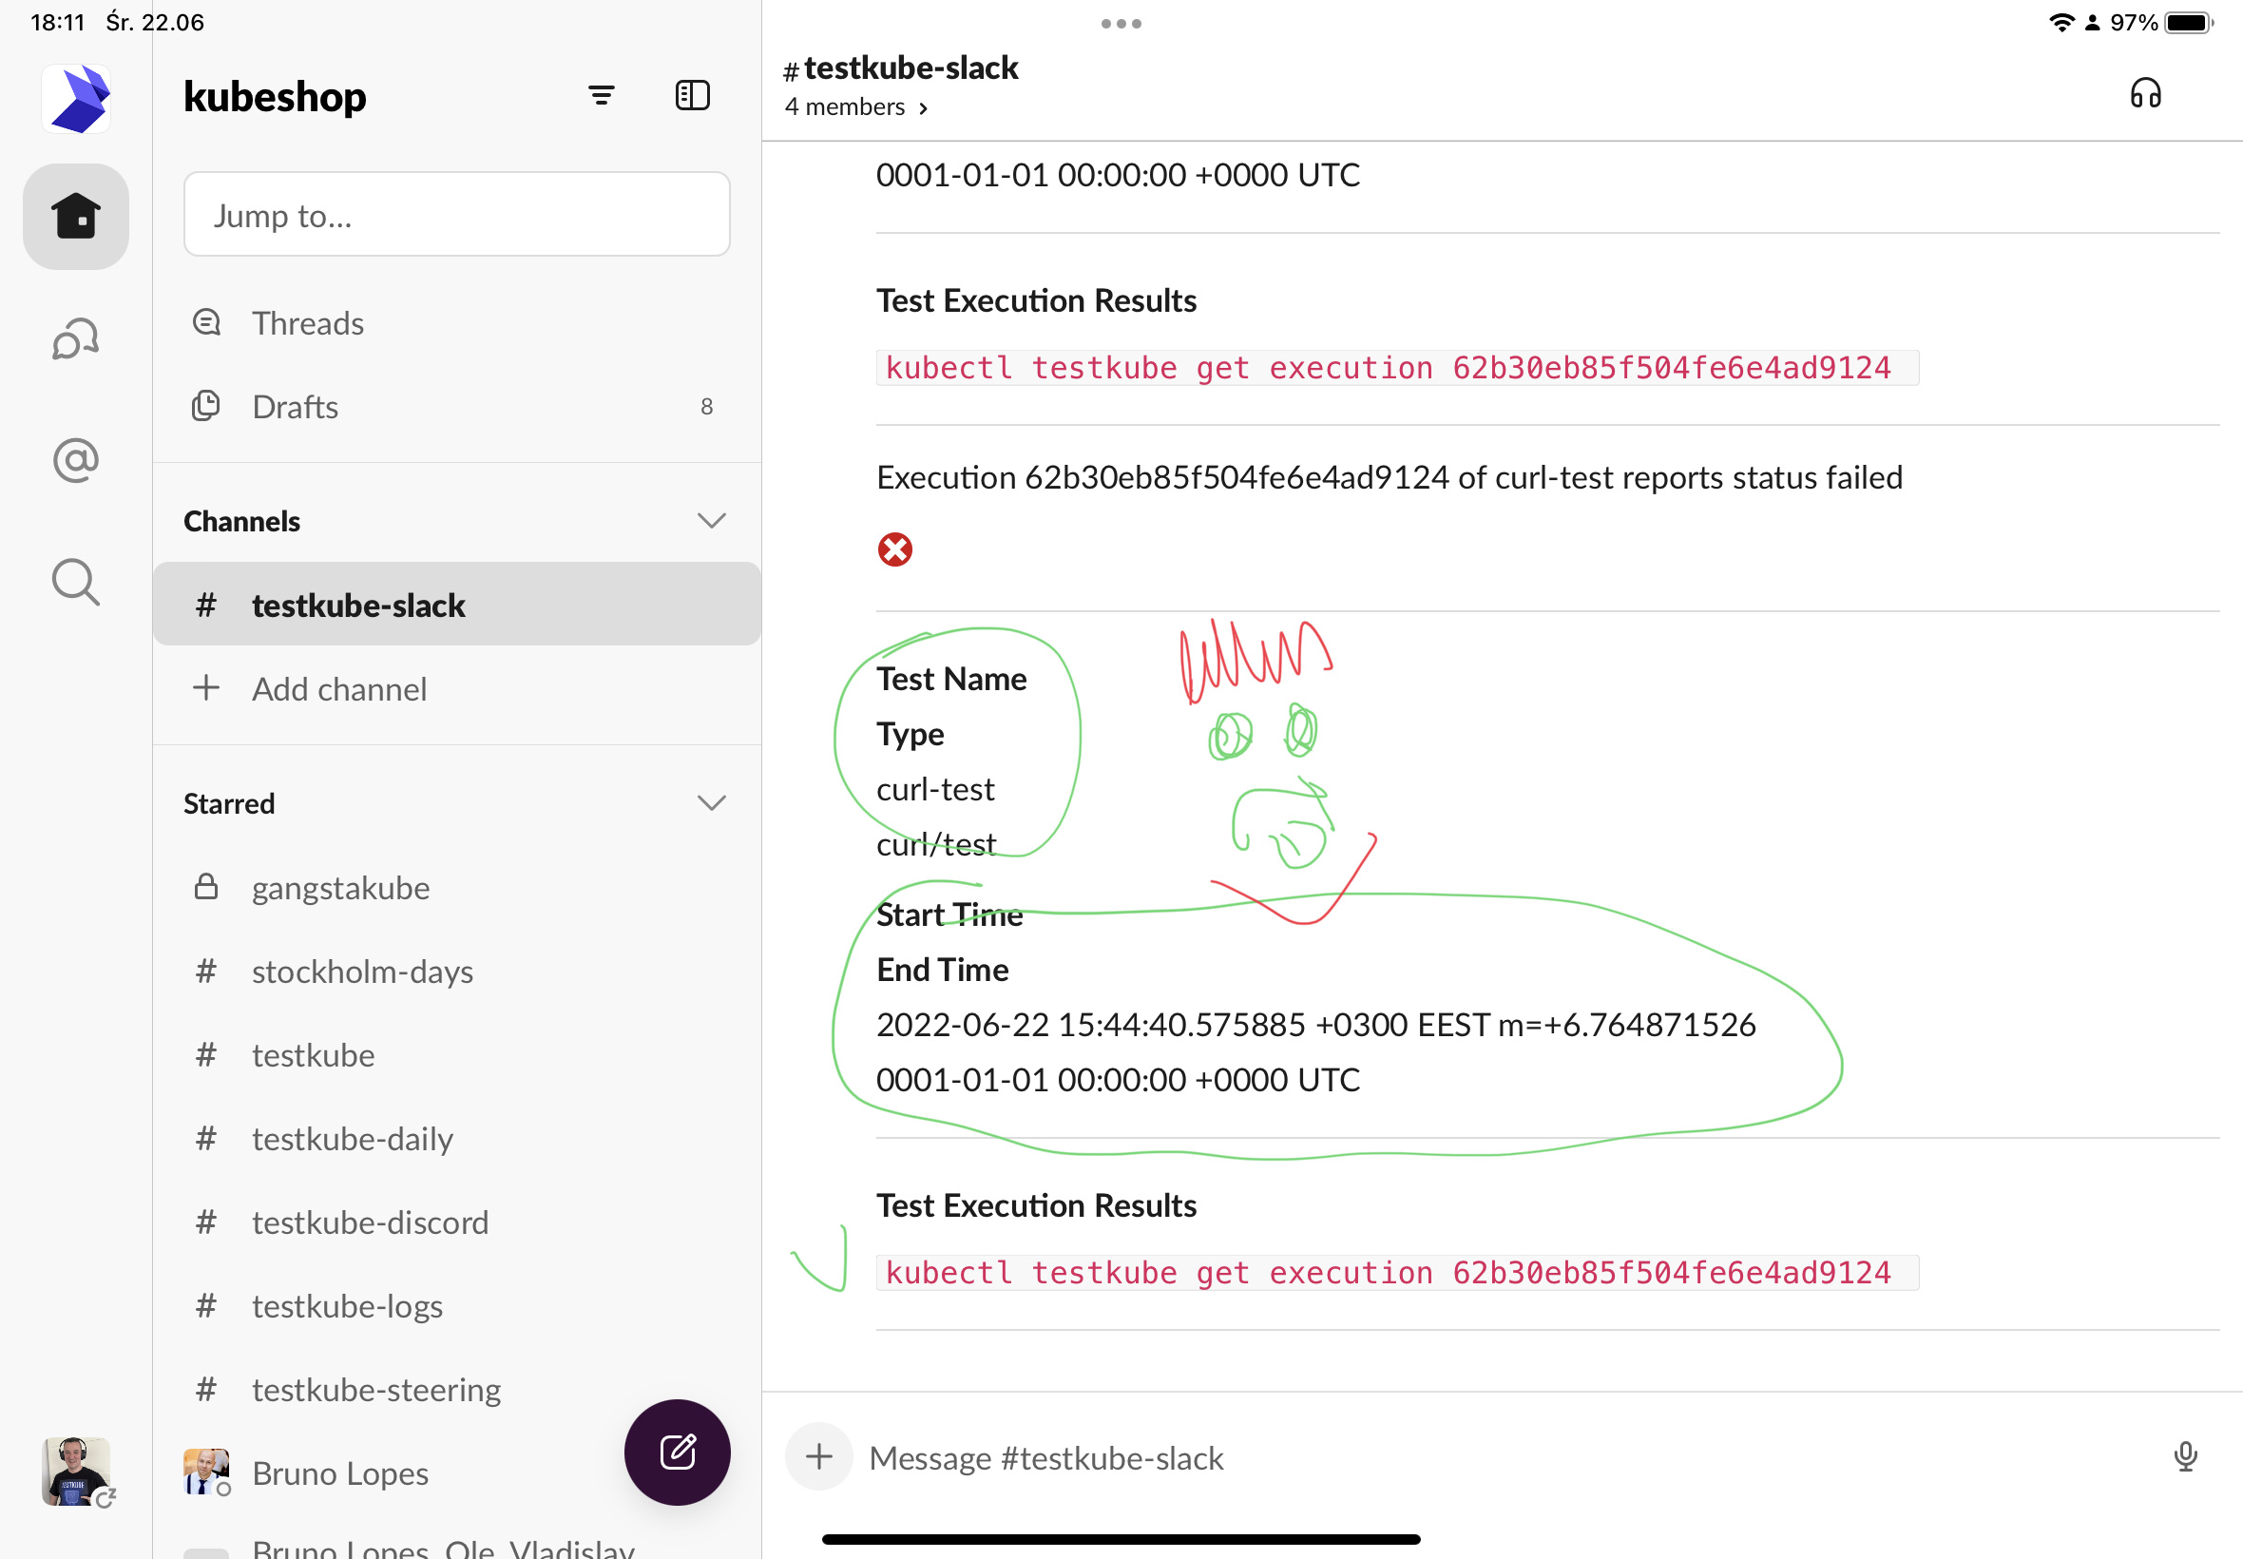Open Threads in sidebar

[x=308, y=323]
